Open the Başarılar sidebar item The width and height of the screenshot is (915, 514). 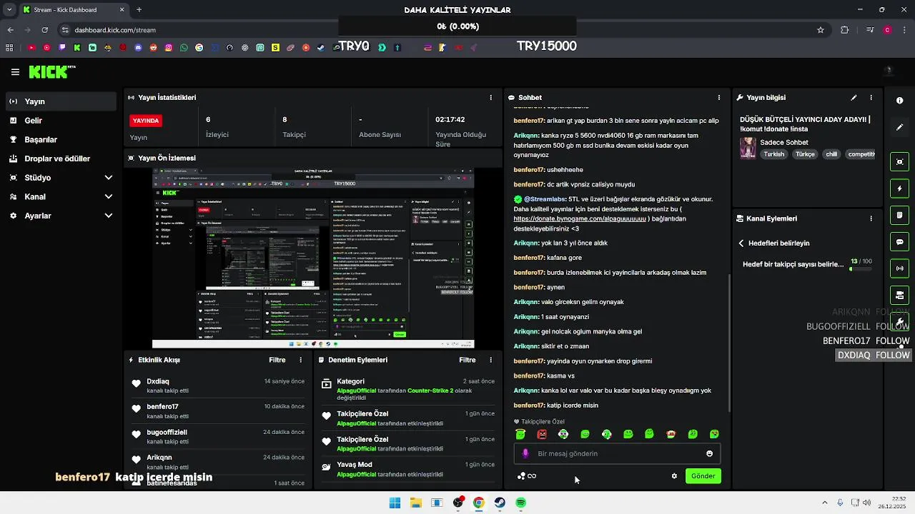(60, 139)
